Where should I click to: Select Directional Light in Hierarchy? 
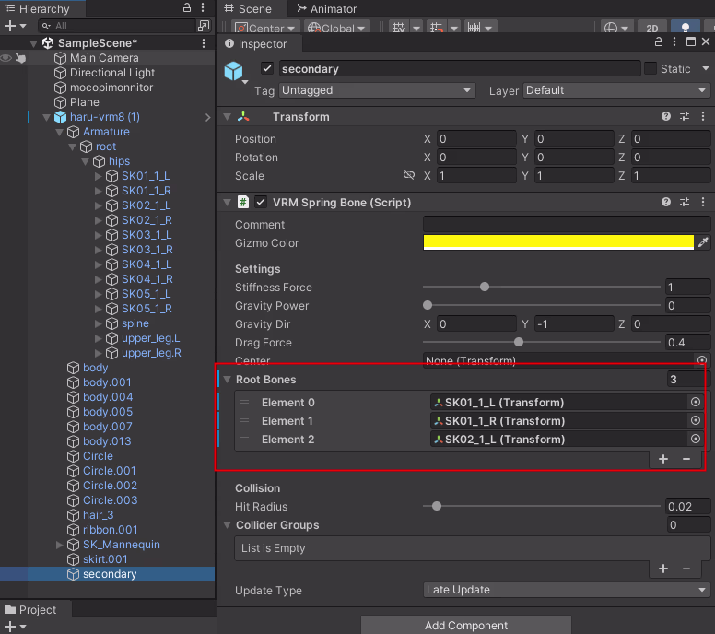112,73
